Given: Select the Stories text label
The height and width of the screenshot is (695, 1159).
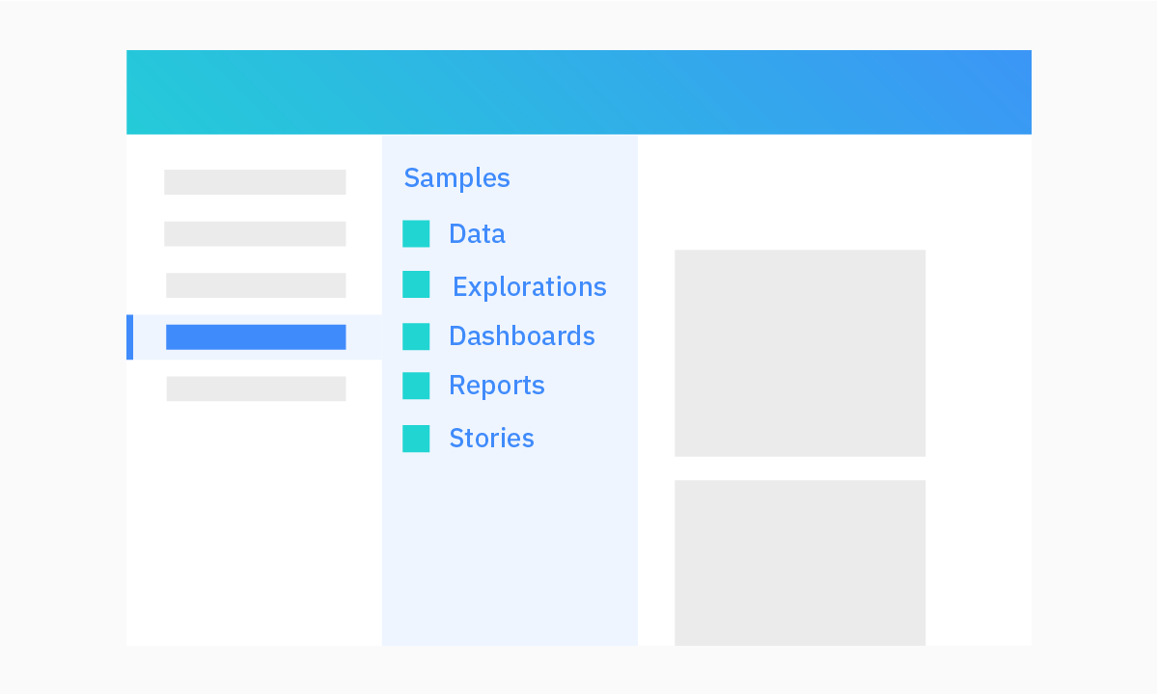Looking at the screenshot, I should pos(491,439).
